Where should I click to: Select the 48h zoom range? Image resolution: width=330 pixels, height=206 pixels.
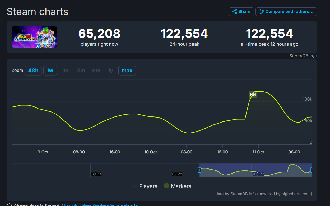pyautogui.click(x=33, y=71)
